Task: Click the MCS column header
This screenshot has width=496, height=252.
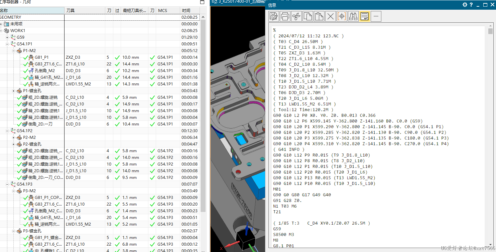Action: (168, 11)
